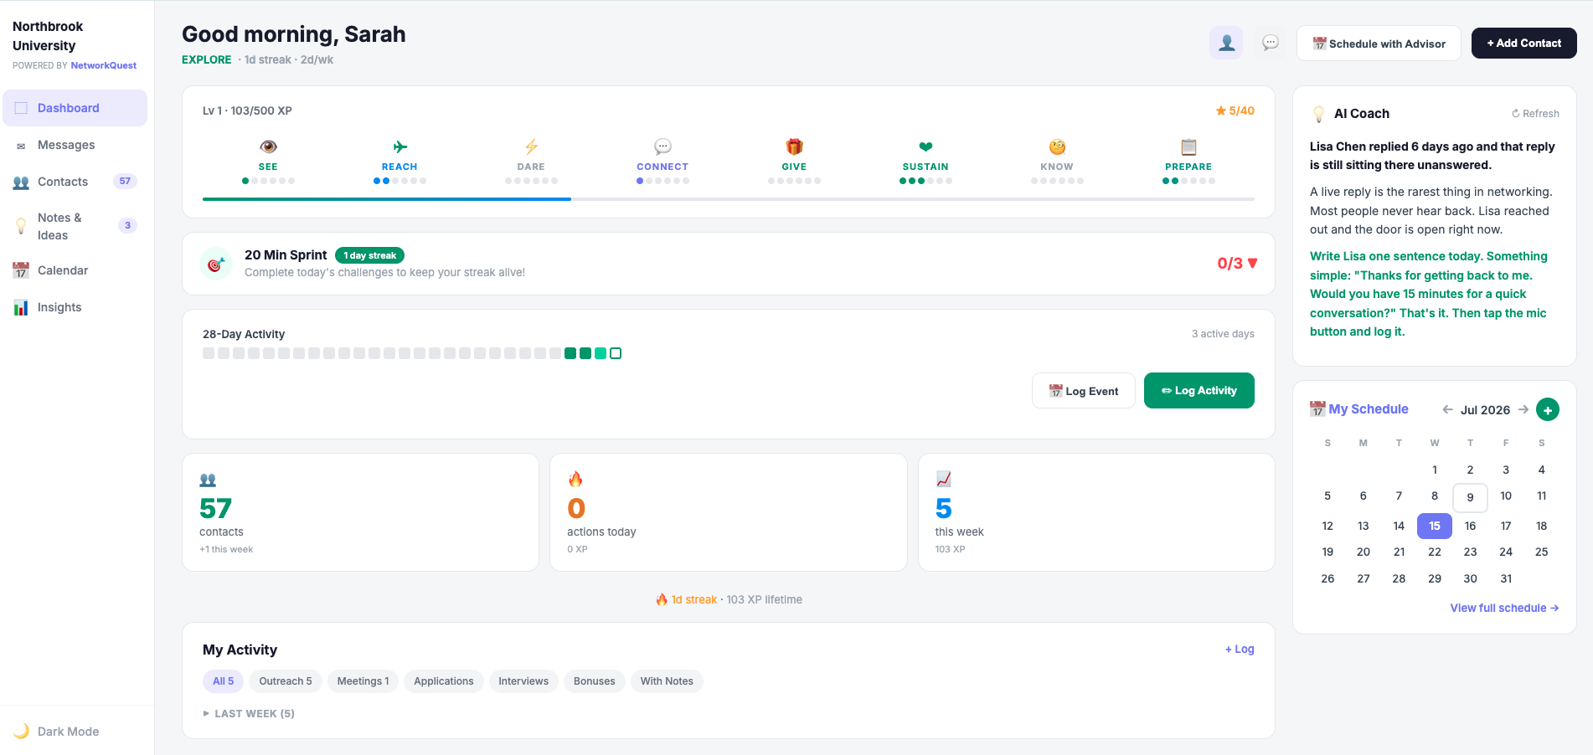
Task: Select the REACH airplane skill icon
Action: 400,146
